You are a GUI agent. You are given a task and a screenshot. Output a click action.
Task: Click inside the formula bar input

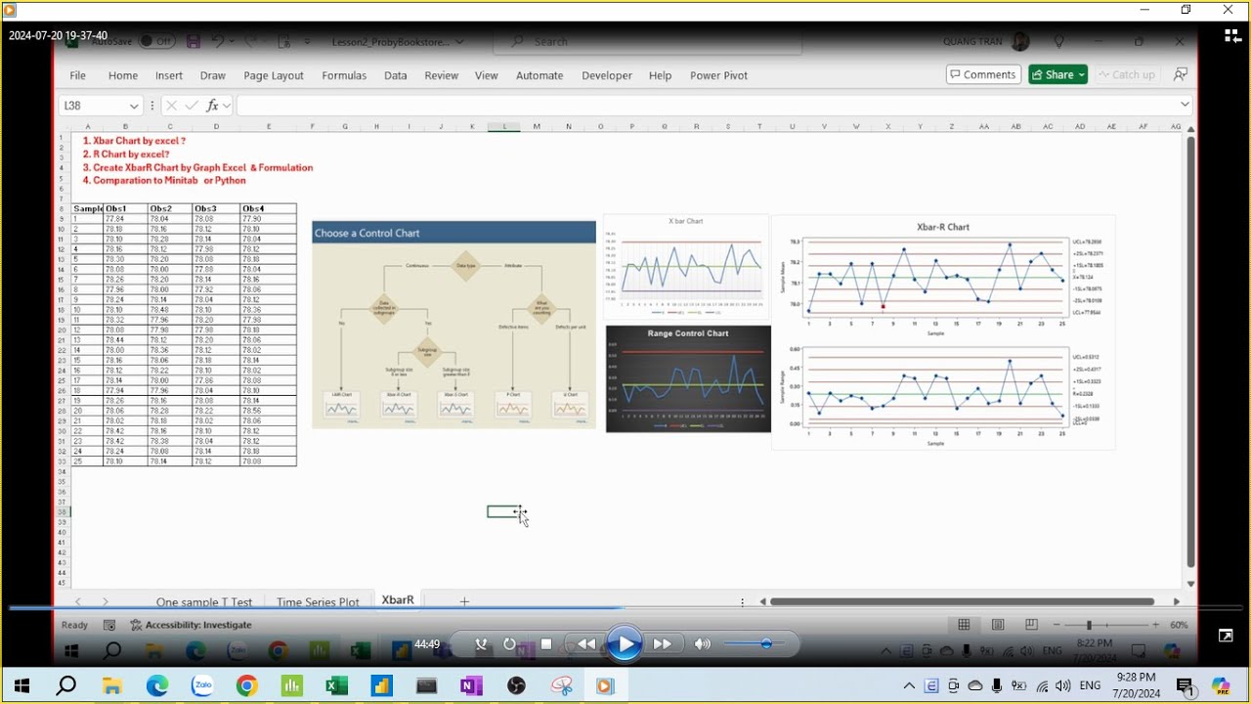706,106
